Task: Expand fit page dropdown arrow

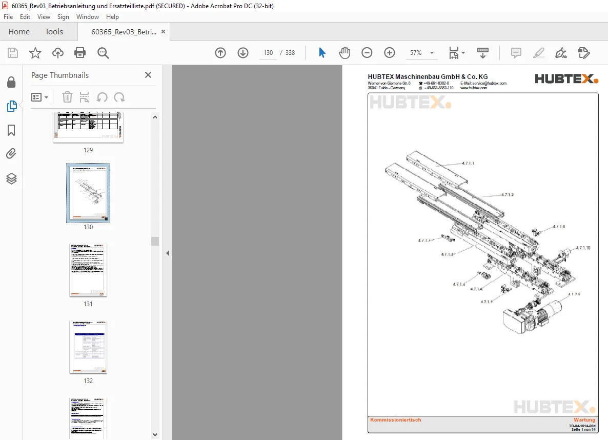Action: tap(463, 53)
